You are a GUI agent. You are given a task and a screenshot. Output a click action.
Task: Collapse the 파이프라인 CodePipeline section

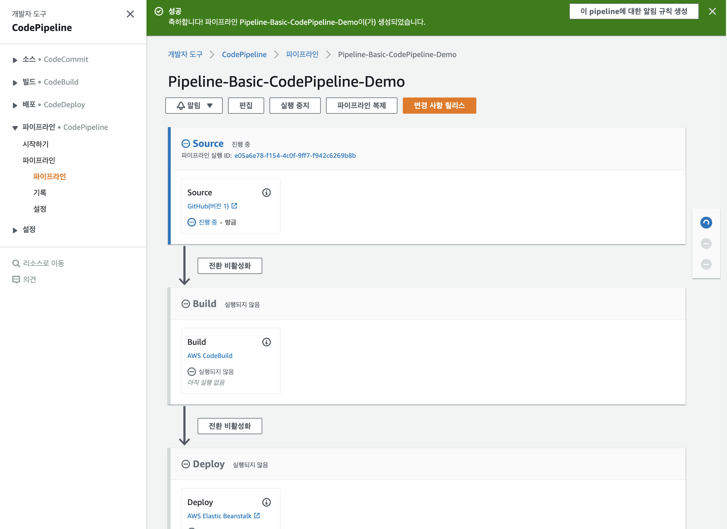(x=15, y=128)
